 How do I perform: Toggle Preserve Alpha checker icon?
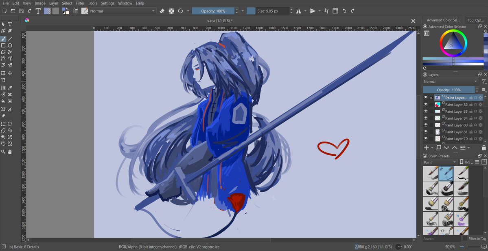[171, 11]
